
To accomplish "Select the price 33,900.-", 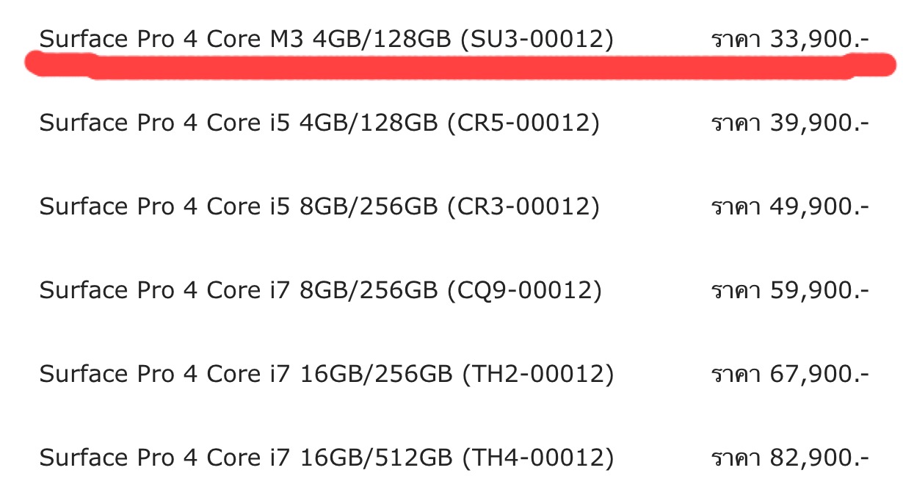I will pyautogui.click(x=819, y=39).
